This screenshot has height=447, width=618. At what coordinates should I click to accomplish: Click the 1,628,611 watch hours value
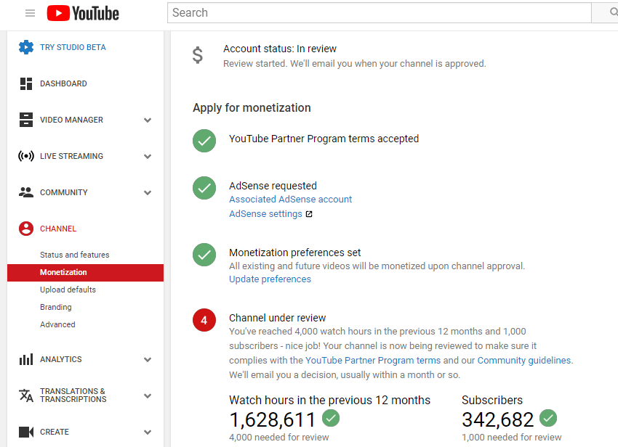coord(273,419)
